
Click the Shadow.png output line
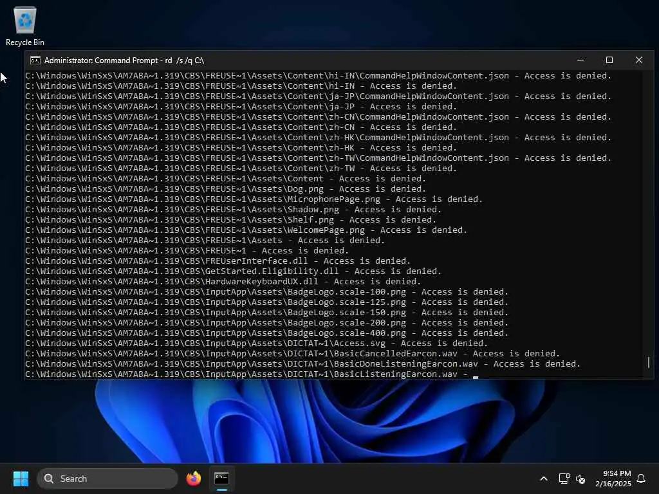pos(233,210)
